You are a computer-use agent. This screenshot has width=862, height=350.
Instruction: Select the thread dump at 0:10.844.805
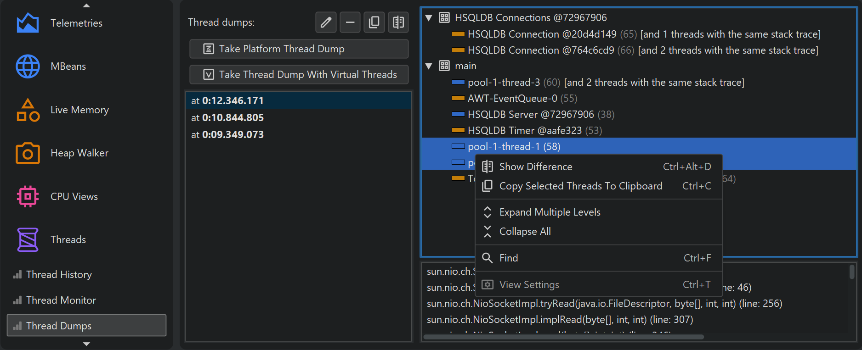click(227, 118)
